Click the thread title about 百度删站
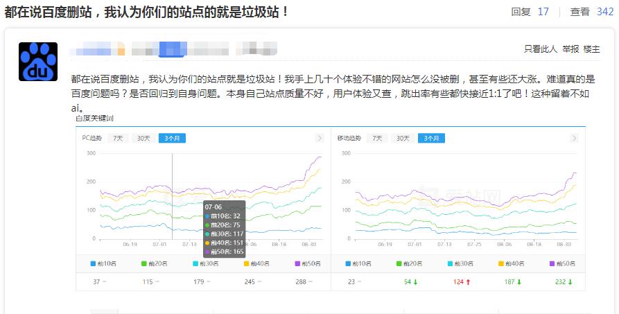 146,12
